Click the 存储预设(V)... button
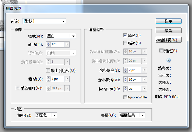The width and height of the screenshot is (192, 132). (x=169, y=40)
